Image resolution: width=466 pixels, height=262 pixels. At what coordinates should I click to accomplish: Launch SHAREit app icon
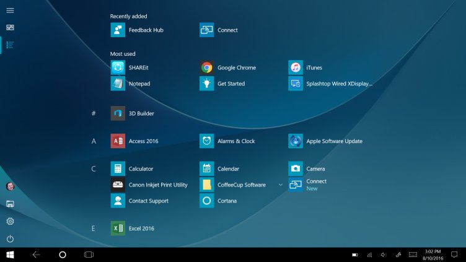pos(118,68)
